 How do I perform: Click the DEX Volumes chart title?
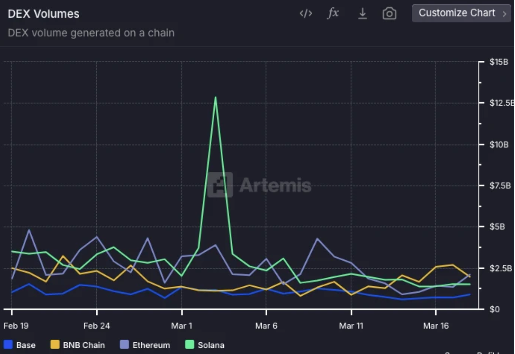tap(44, 14)
